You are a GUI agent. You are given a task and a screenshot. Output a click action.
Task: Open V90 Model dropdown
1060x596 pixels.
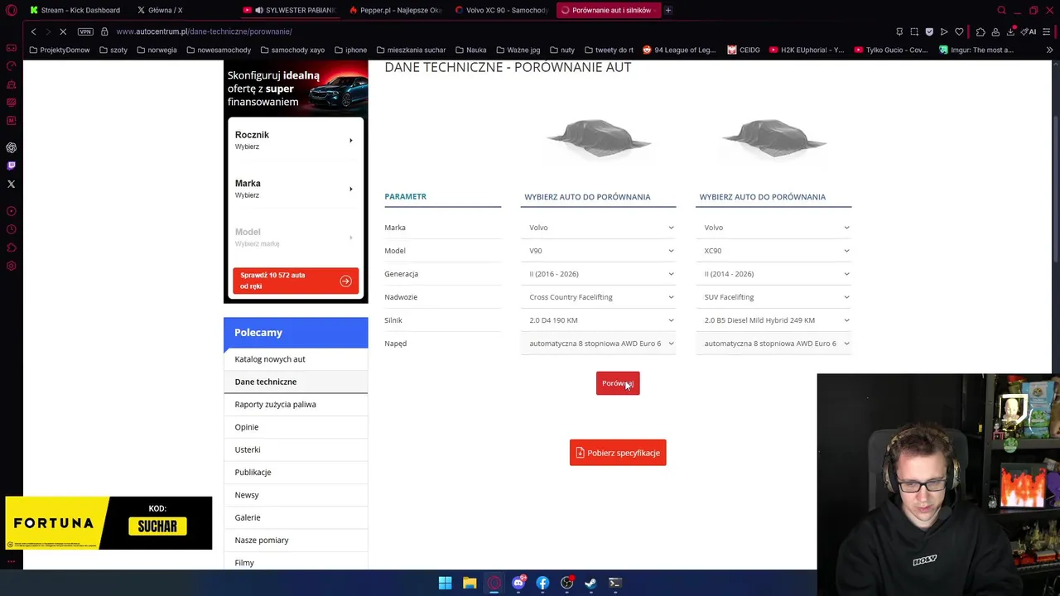coord(598,251)
